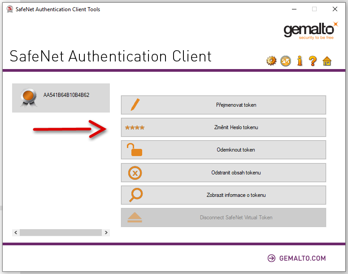
Task: Go to Home house icon
Action: pyautogui.click(x=327, y=61)
